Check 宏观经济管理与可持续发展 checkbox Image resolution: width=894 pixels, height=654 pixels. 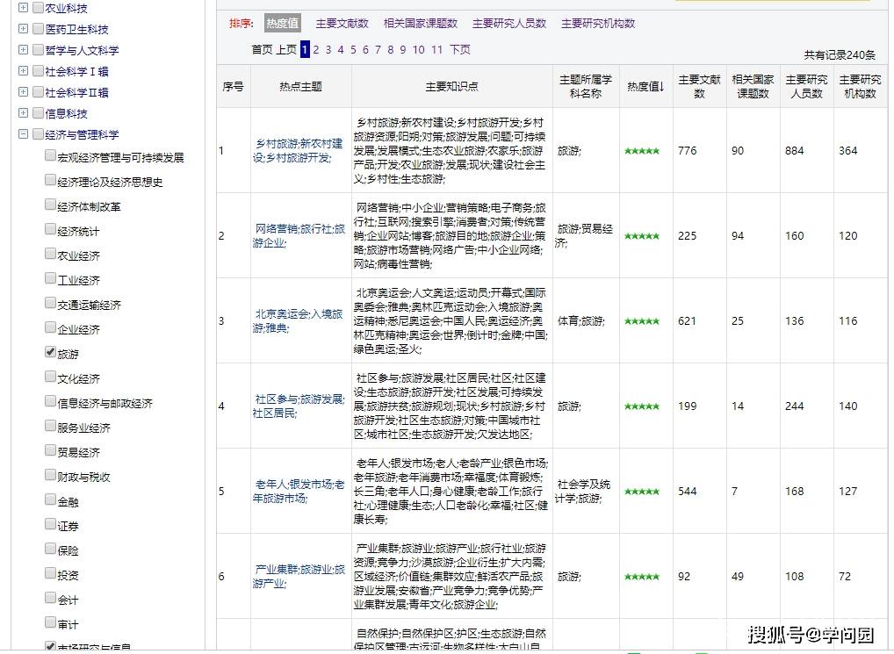(50, 155)
